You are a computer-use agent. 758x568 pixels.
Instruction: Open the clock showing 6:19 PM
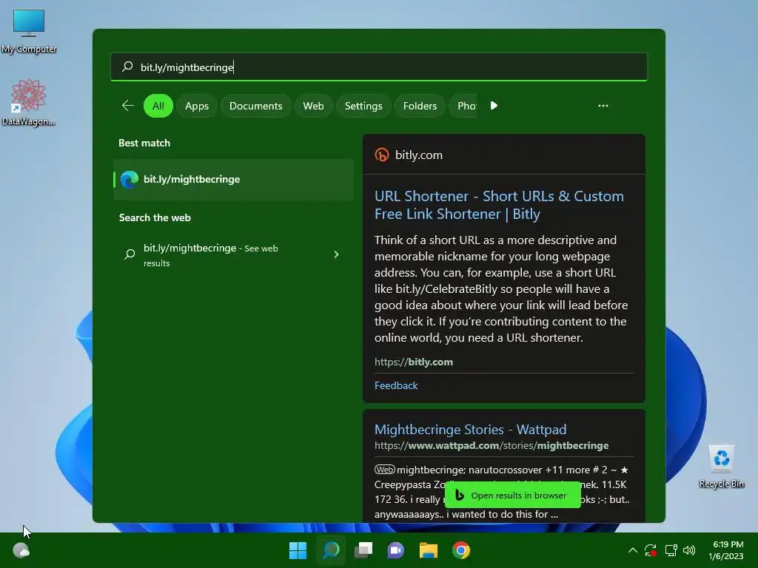pyautogui.click(x=727, y=550)
